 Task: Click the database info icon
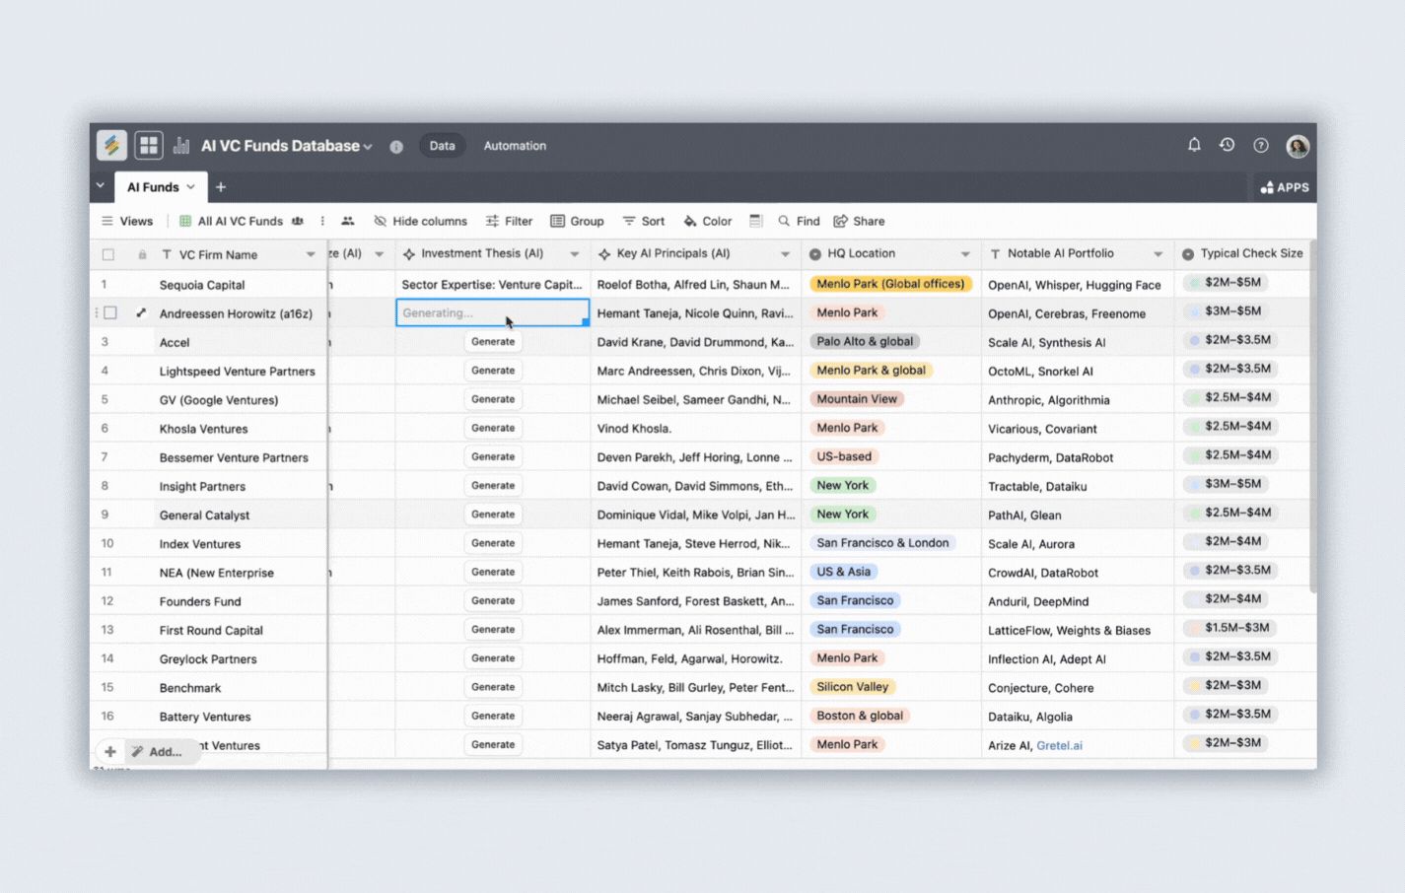pos(396,147)
